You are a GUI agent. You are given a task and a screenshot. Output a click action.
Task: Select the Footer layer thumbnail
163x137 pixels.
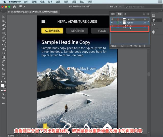tap(124, 23)
